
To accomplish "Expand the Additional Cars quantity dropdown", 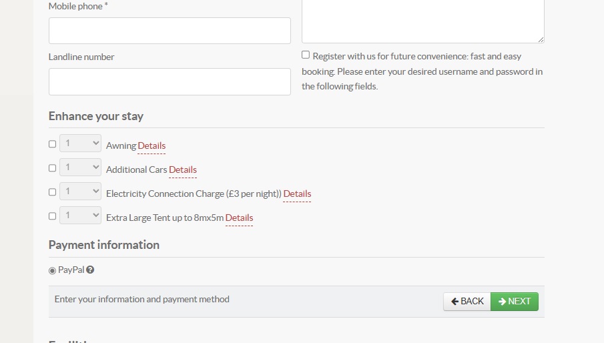I will (80, 167).
